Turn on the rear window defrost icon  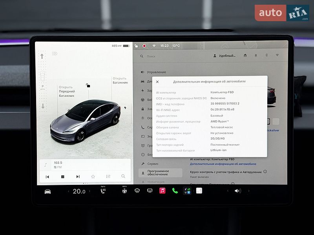tap(150, 191)
